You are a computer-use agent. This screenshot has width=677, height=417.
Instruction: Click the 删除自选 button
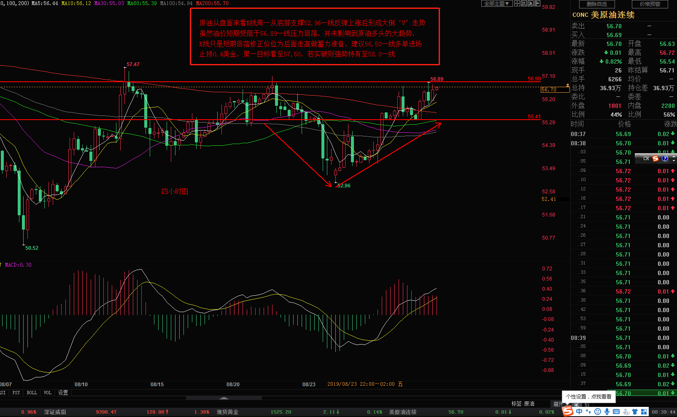[x=596, y=4]
